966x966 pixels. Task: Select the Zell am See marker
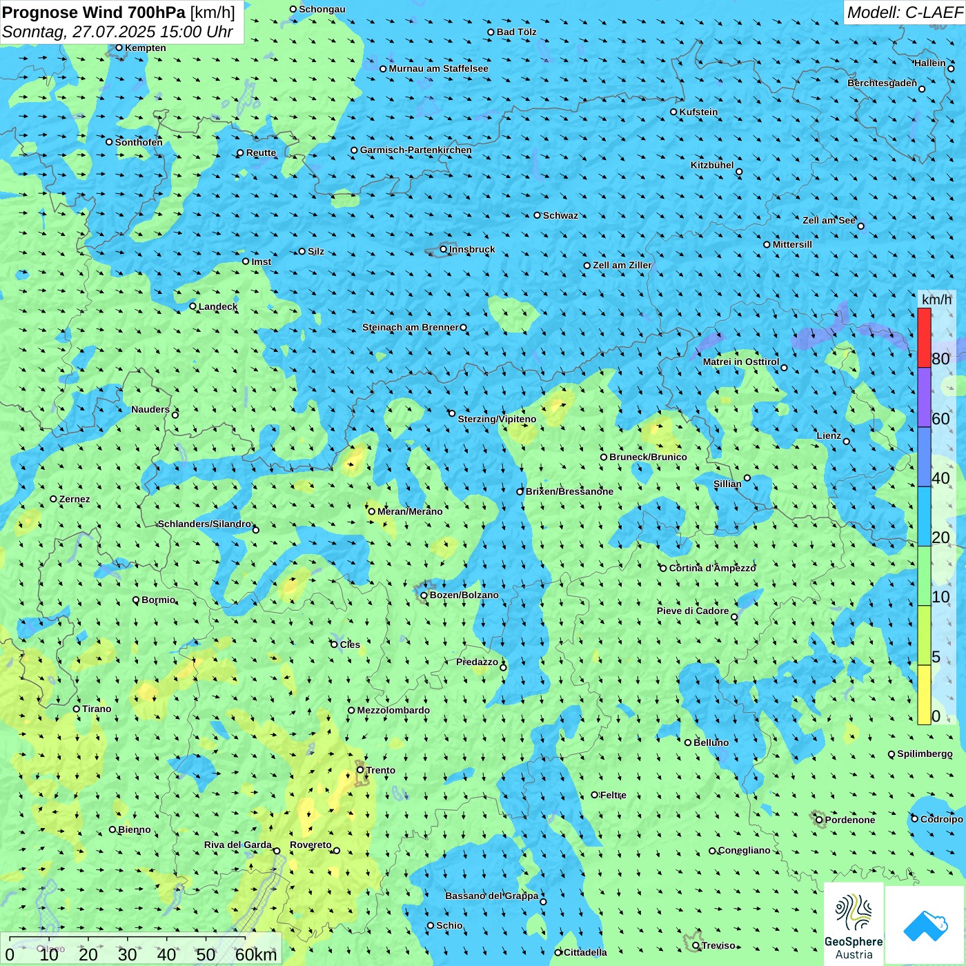860,226
